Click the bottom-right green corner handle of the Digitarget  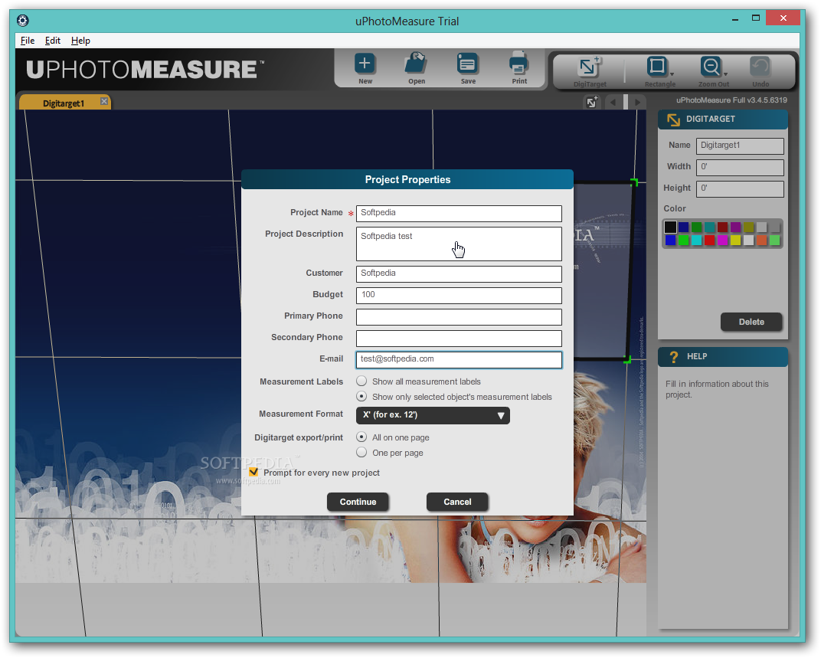(627, 359)
